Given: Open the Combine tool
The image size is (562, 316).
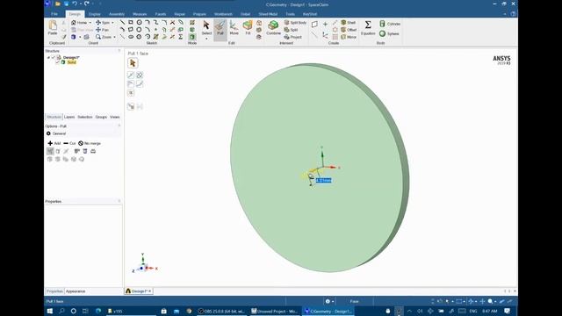Looking at the screenshot, I should (x=273, y=28).
